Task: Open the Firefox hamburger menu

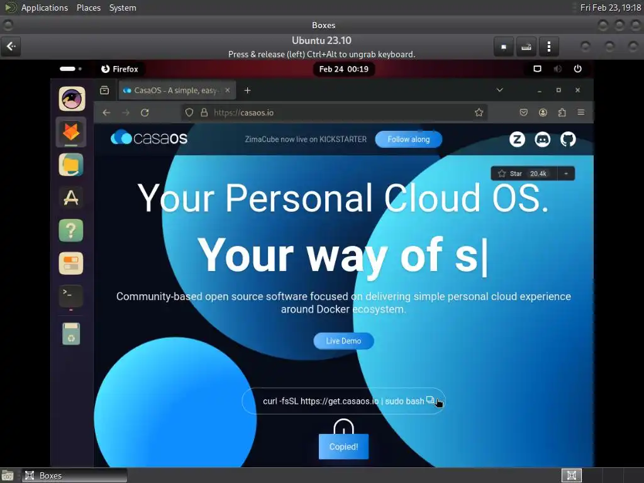Action: [580, 113]
